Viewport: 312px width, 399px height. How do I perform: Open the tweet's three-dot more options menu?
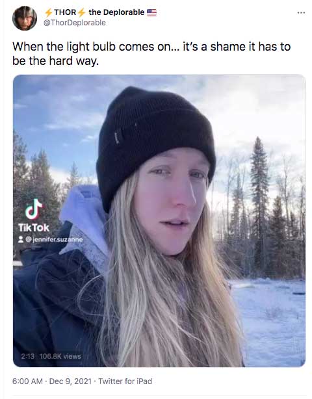click(301, 12)
